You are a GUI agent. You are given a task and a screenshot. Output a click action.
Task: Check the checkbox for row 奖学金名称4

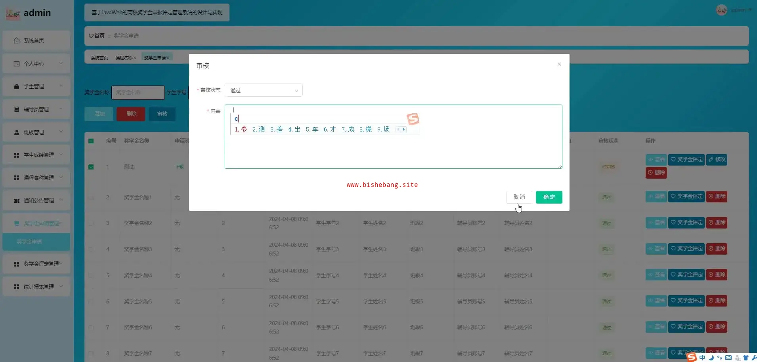point(91,275)
